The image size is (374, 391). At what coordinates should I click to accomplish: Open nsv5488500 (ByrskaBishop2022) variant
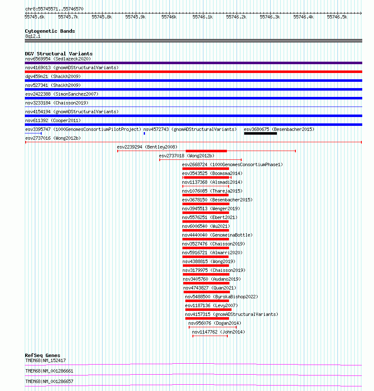point(221,297)
